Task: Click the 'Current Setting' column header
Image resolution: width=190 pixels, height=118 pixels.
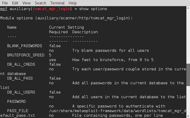Action: (x=66, y=27)
